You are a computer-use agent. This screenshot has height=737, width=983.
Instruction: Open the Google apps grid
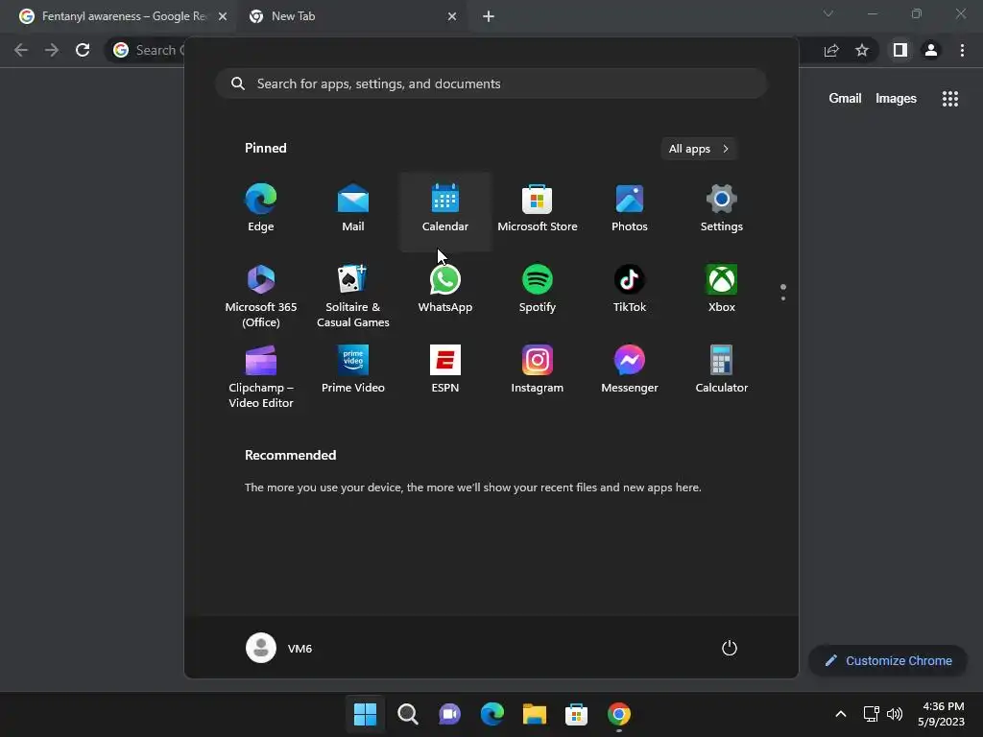950,99
